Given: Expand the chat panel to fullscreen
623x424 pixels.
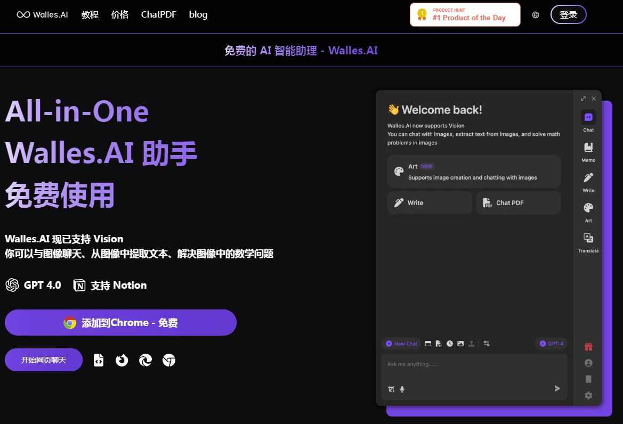Looking at the screenshot, I should click(x=584, y=99).
